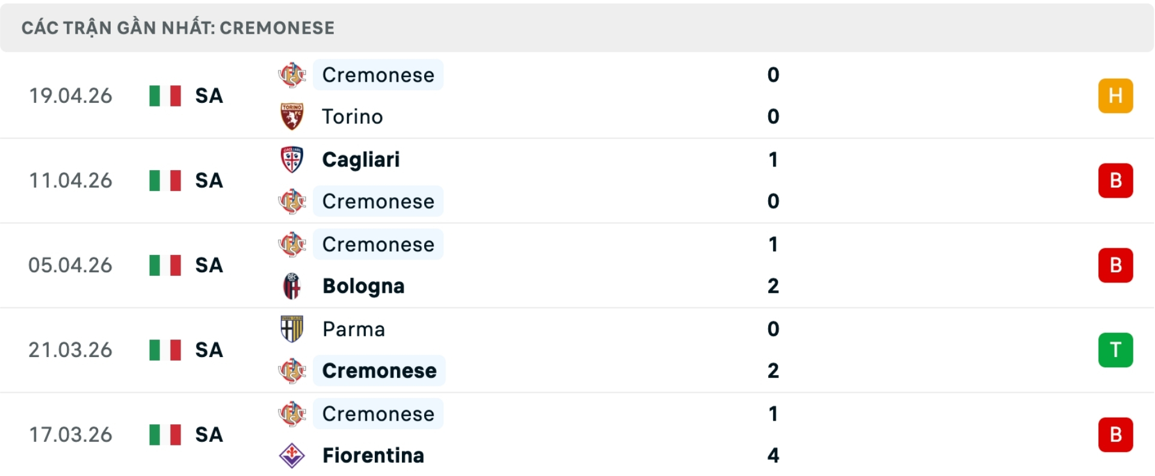Open the Cagliari team link
Screen dimensions: 1155x476
tap(361, 159)
